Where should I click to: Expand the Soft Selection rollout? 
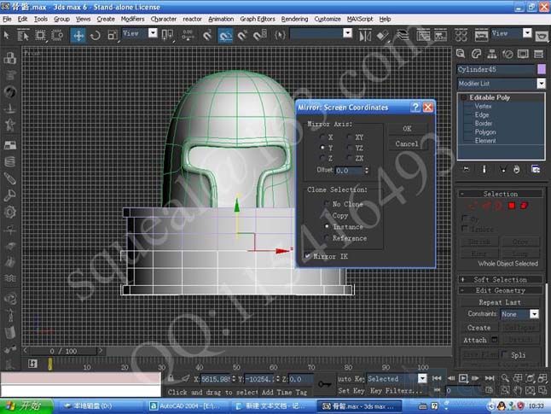(x=501, y=280)
